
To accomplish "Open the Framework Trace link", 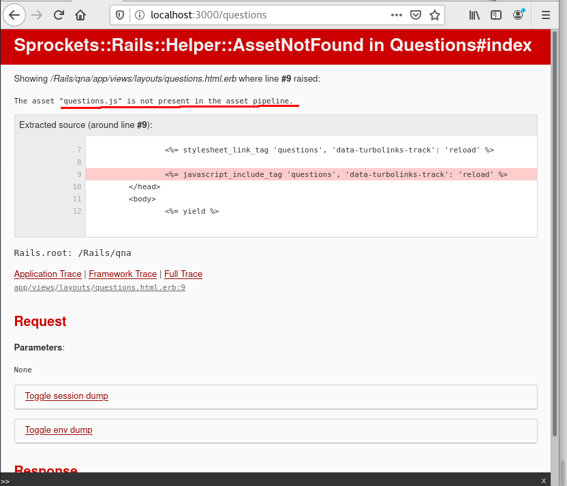I will (x=123, y=274).
